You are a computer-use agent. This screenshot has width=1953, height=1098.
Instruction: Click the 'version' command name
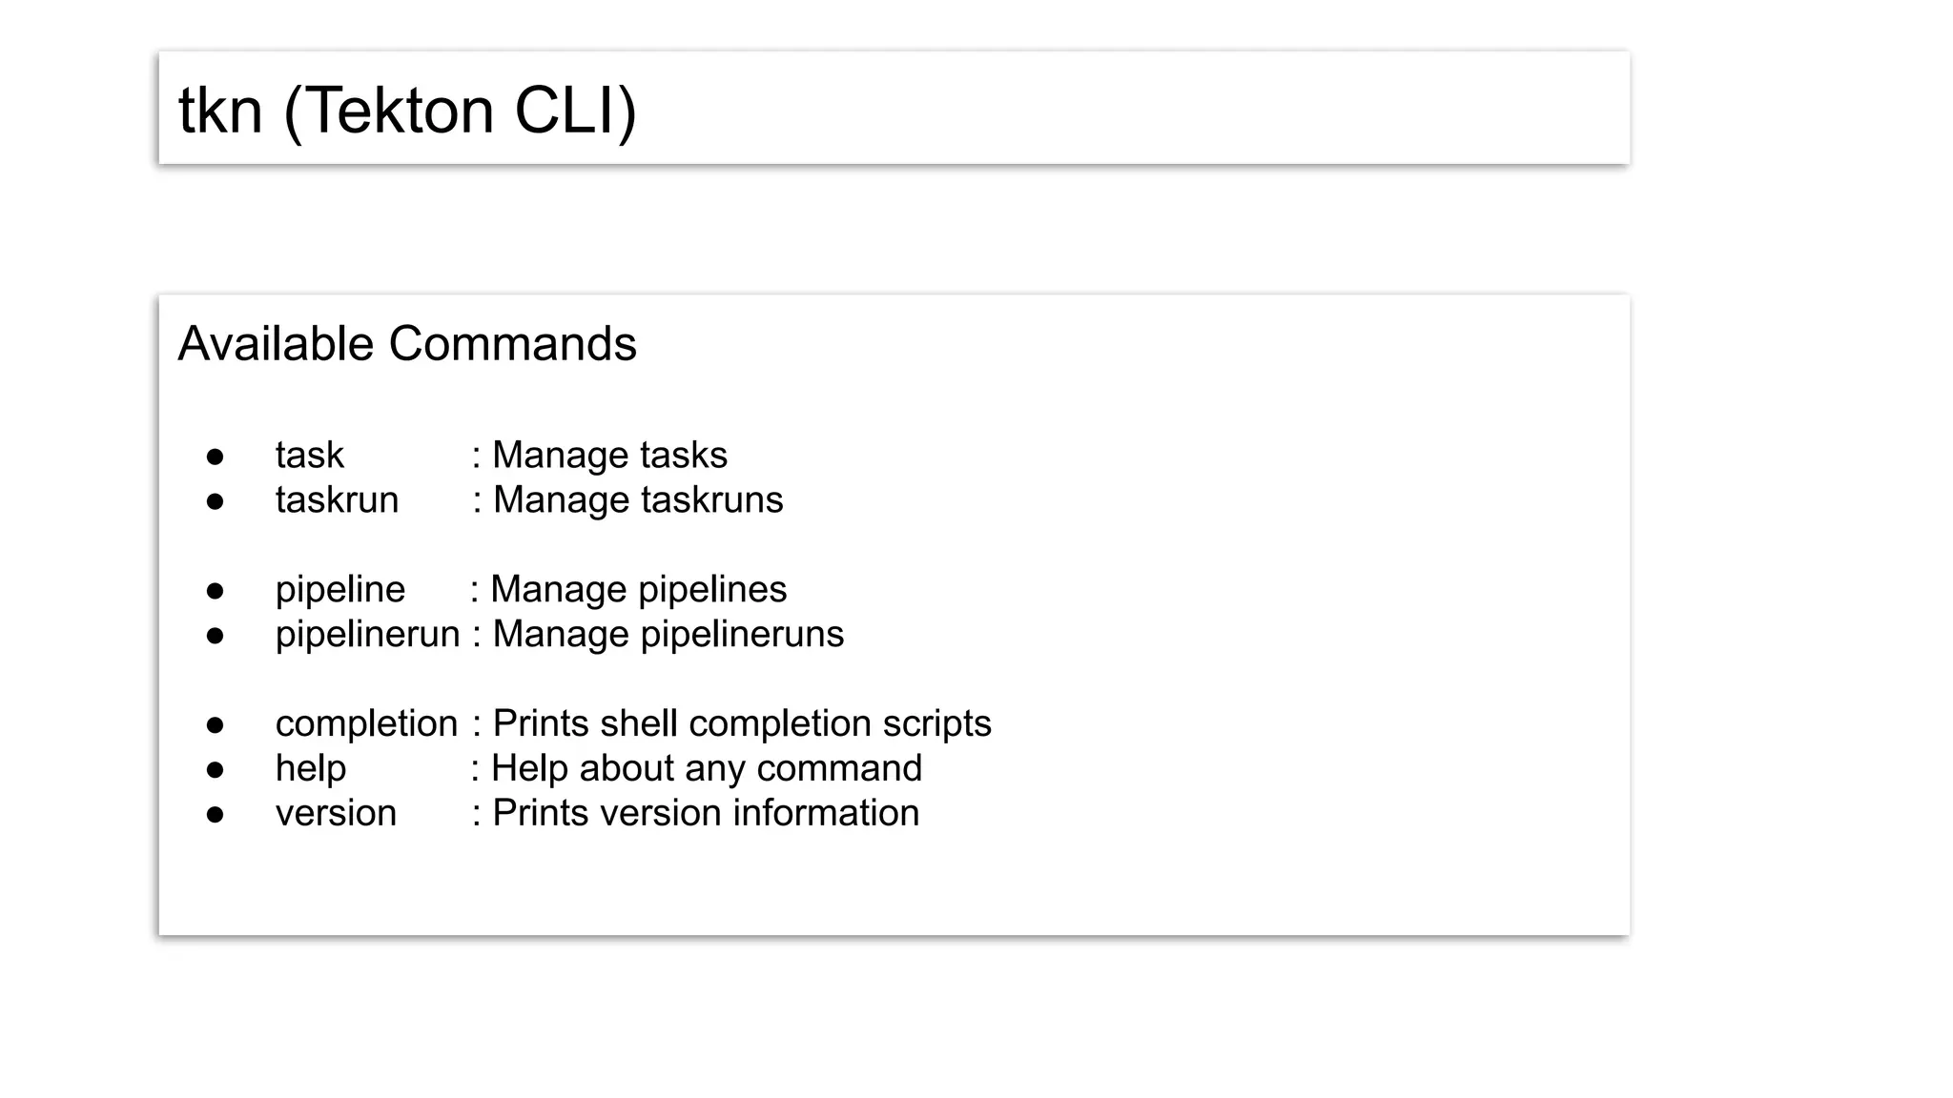click(x=336, y=814)
